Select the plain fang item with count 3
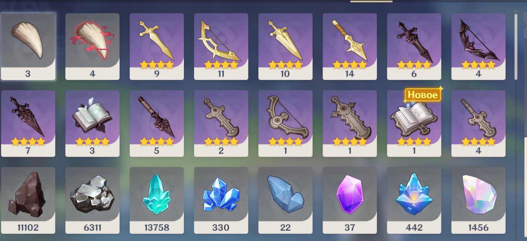The image size is (527, 241). point(28,46)
